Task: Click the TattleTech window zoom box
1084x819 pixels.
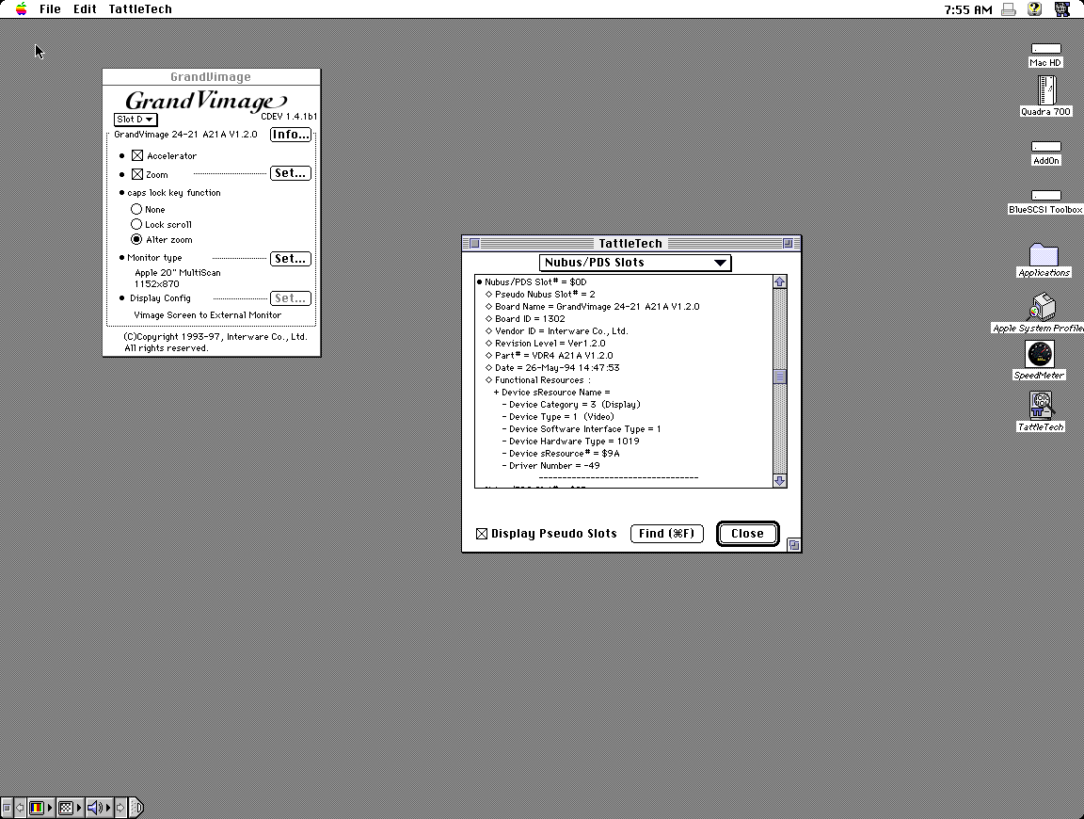Action: click(788, 244)
